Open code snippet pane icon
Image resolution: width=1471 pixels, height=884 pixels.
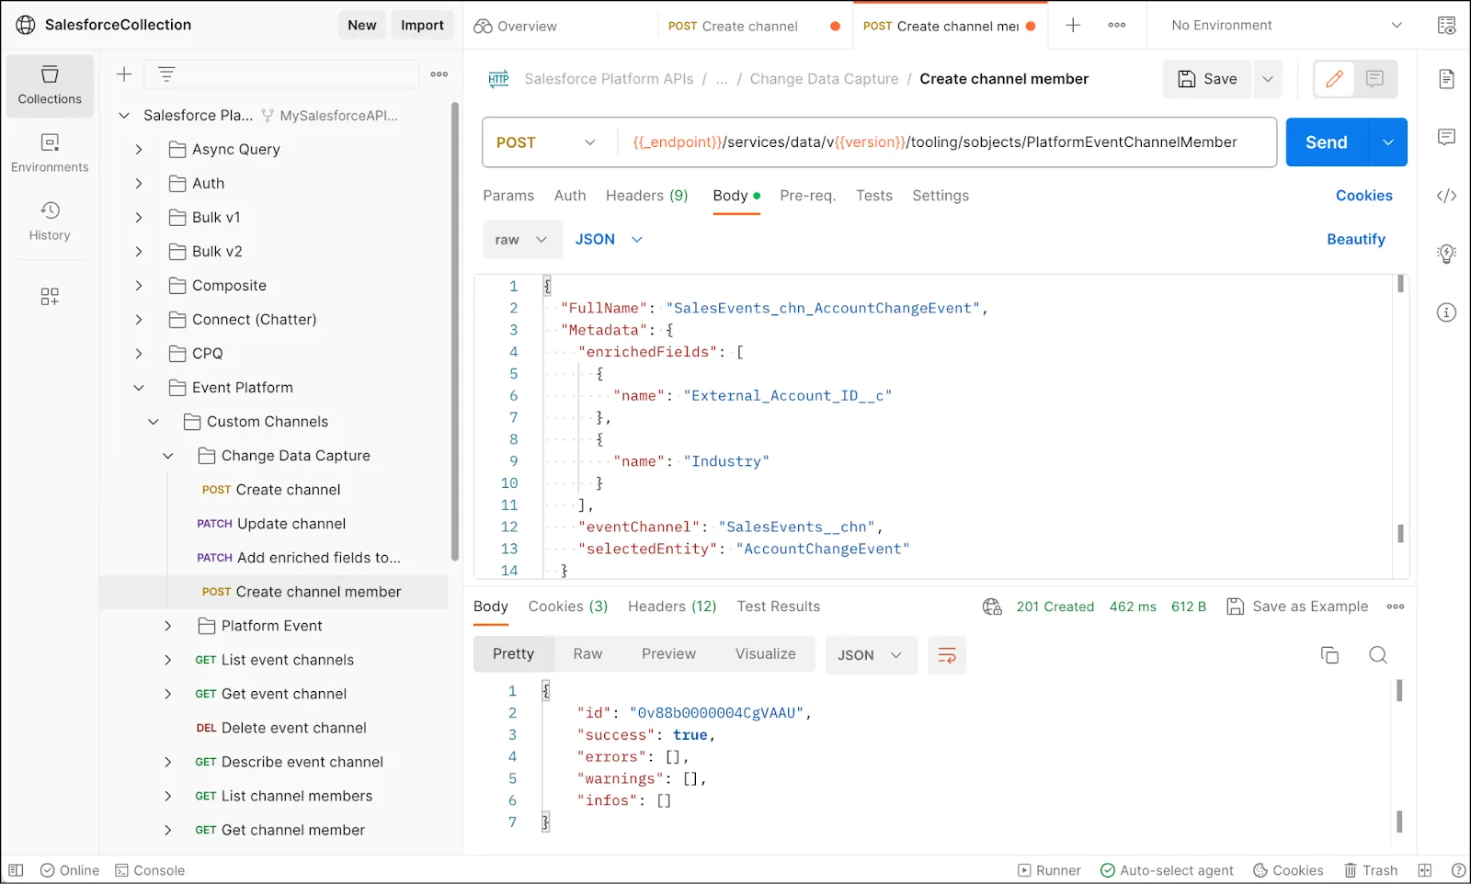tap(1446, 196)
